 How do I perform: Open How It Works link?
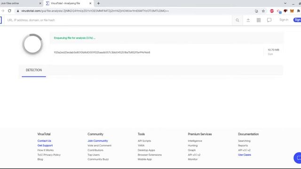coord(46,150)
